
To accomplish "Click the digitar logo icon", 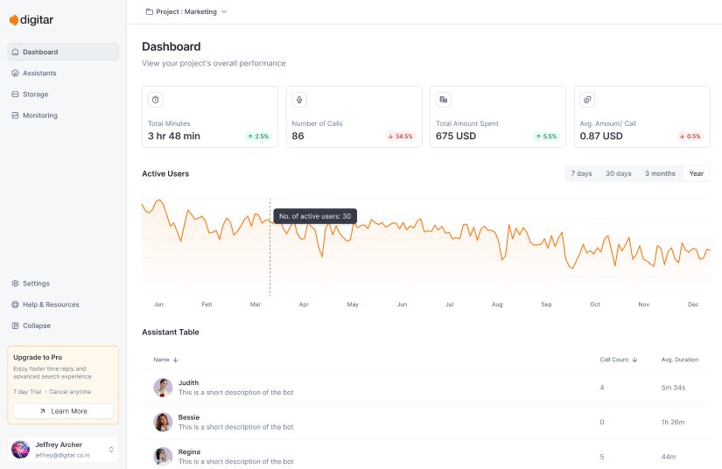I will point(13,19).
